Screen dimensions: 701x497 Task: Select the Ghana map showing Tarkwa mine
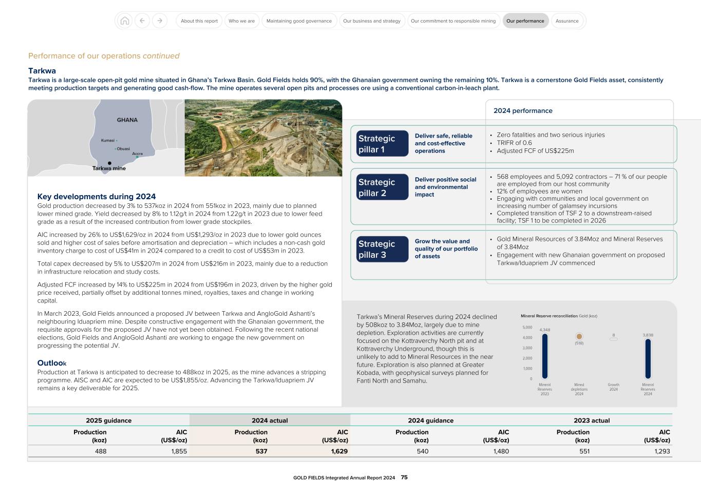[105, 137]
